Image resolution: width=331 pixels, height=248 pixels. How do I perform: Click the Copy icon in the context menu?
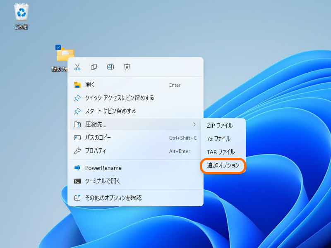(x=94, y=67)
